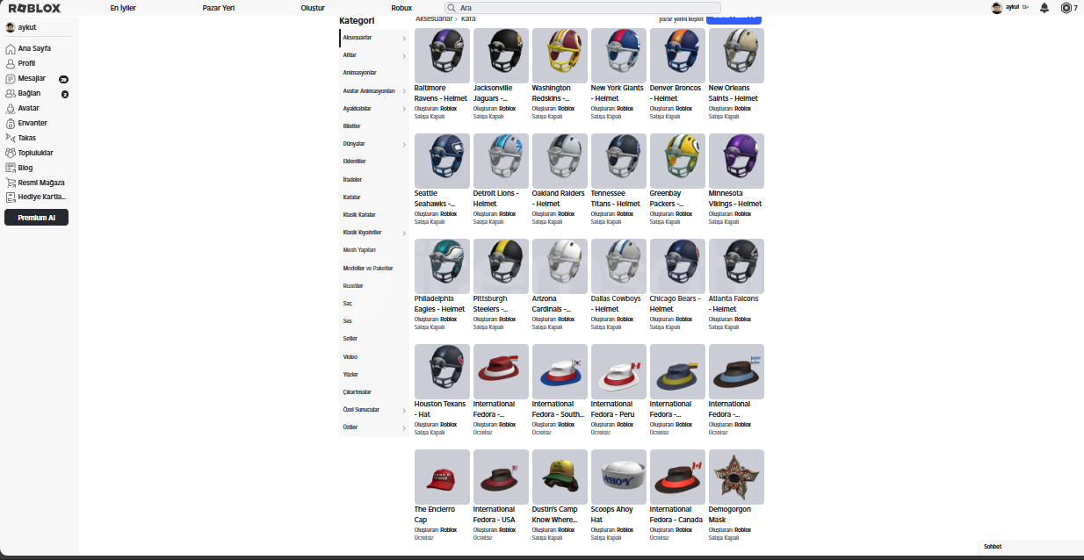1084x560 pixels.
Task: Select the Yüzler category
Action: tap(350, 375)
